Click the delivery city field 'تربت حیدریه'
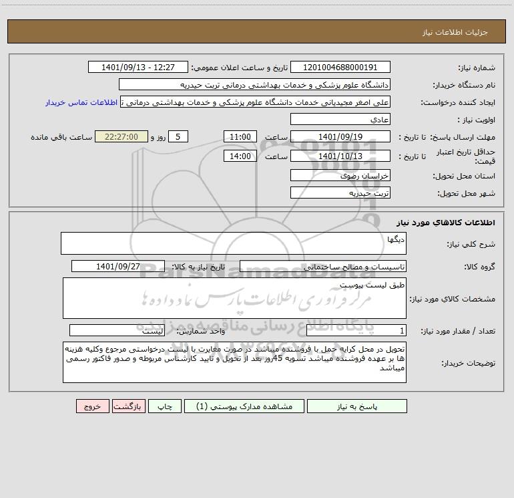The height and width of the screenshot is (498, 514). click(x=340, y=193)
